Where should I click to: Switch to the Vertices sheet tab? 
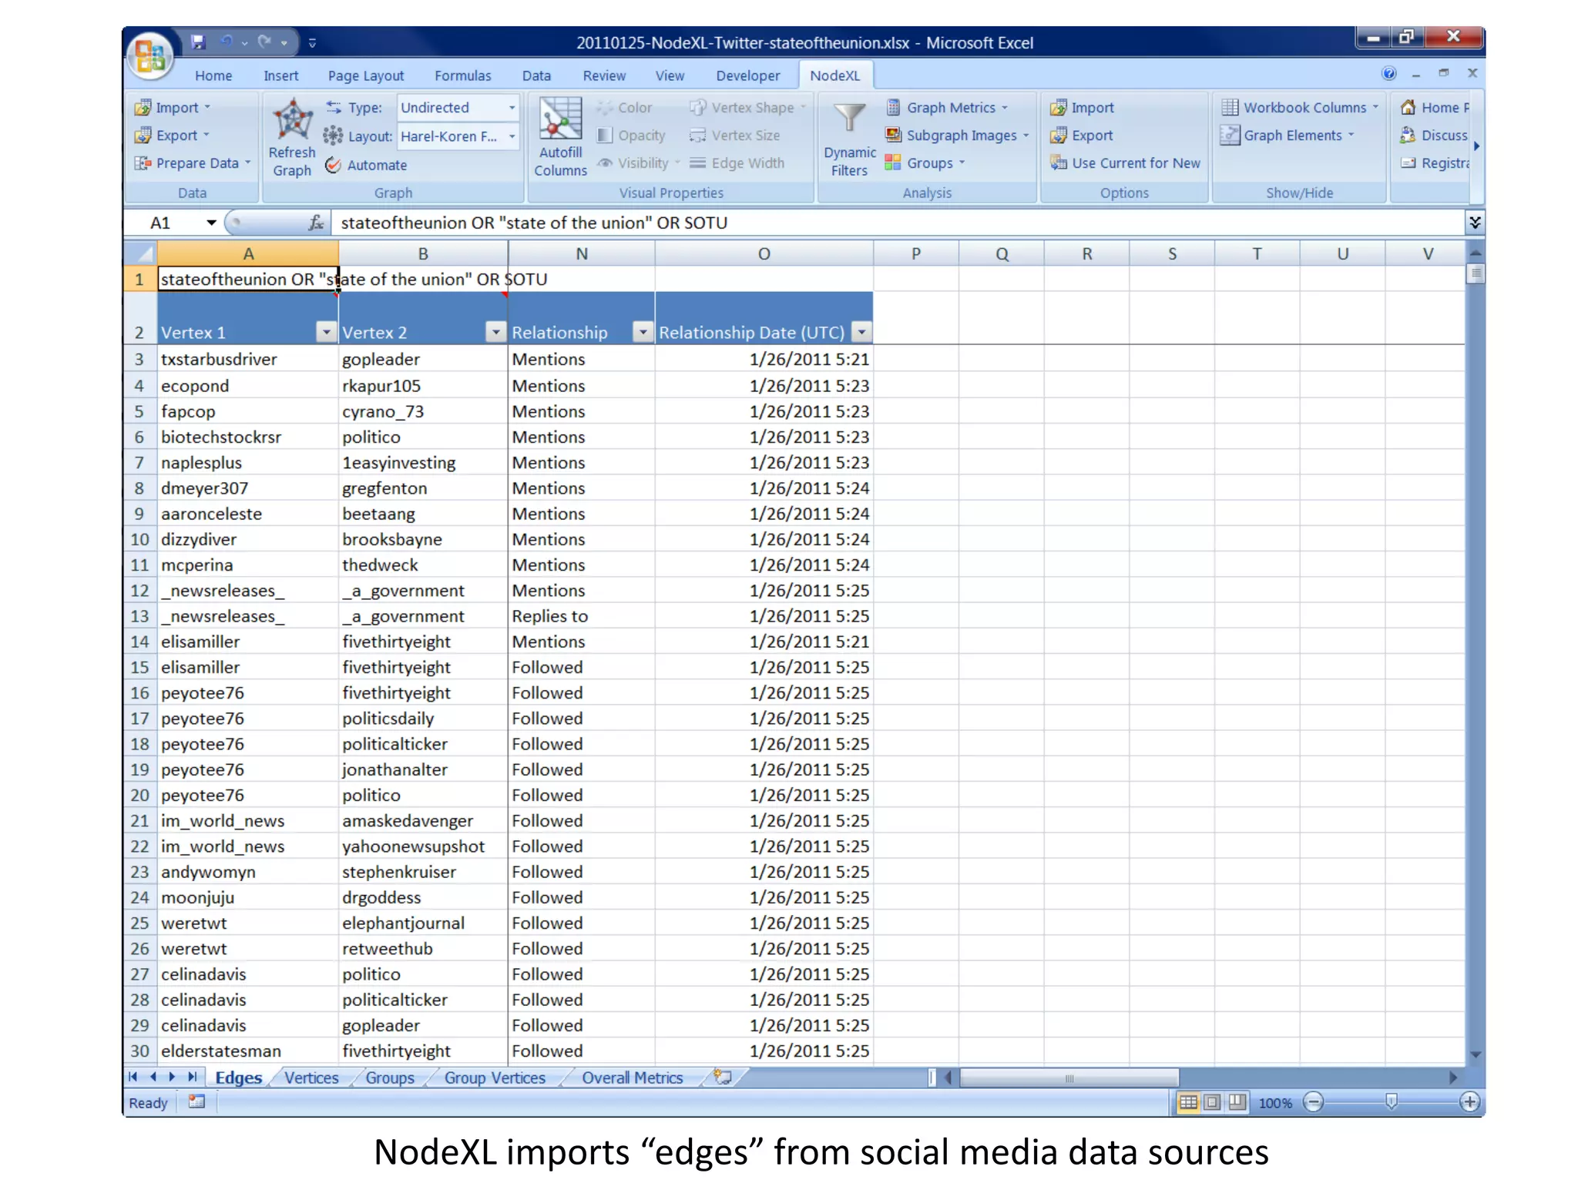(311, 1077)
